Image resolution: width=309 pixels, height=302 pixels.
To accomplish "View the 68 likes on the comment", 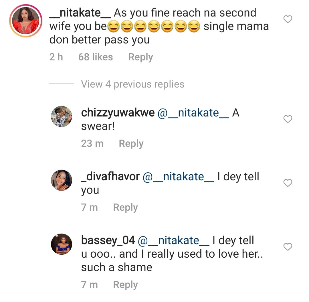I will 96,57.
